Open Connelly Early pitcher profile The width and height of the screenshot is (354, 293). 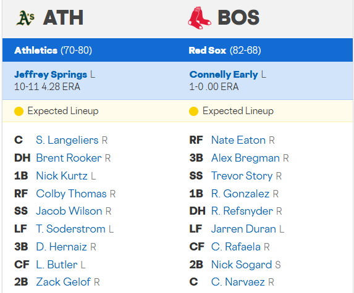(x=224, y=75)
